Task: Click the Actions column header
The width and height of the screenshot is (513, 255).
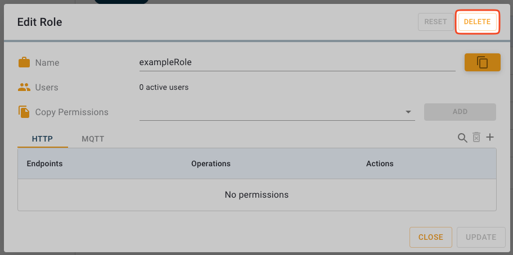Action: pos(380,163)
